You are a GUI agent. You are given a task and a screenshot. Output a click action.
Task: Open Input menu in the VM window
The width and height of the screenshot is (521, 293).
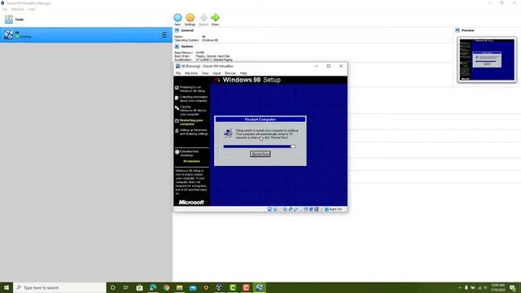pyautogui.click(x=217, y=73)
